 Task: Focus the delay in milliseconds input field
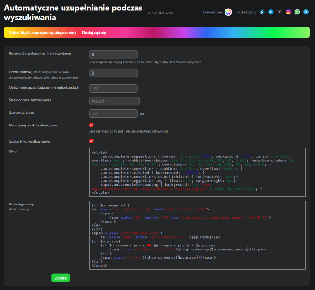tap(113, 88)
